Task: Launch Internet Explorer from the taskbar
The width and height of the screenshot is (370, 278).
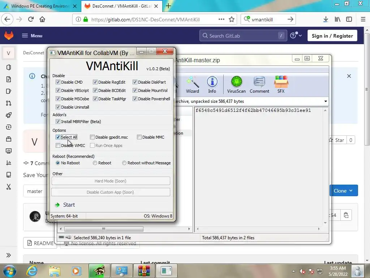Action: click(x=31, y=271)
